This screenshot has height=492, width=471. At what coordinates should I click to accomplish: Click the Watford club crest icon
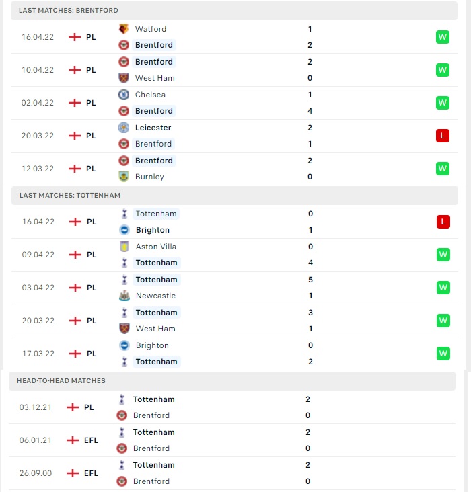124,29
